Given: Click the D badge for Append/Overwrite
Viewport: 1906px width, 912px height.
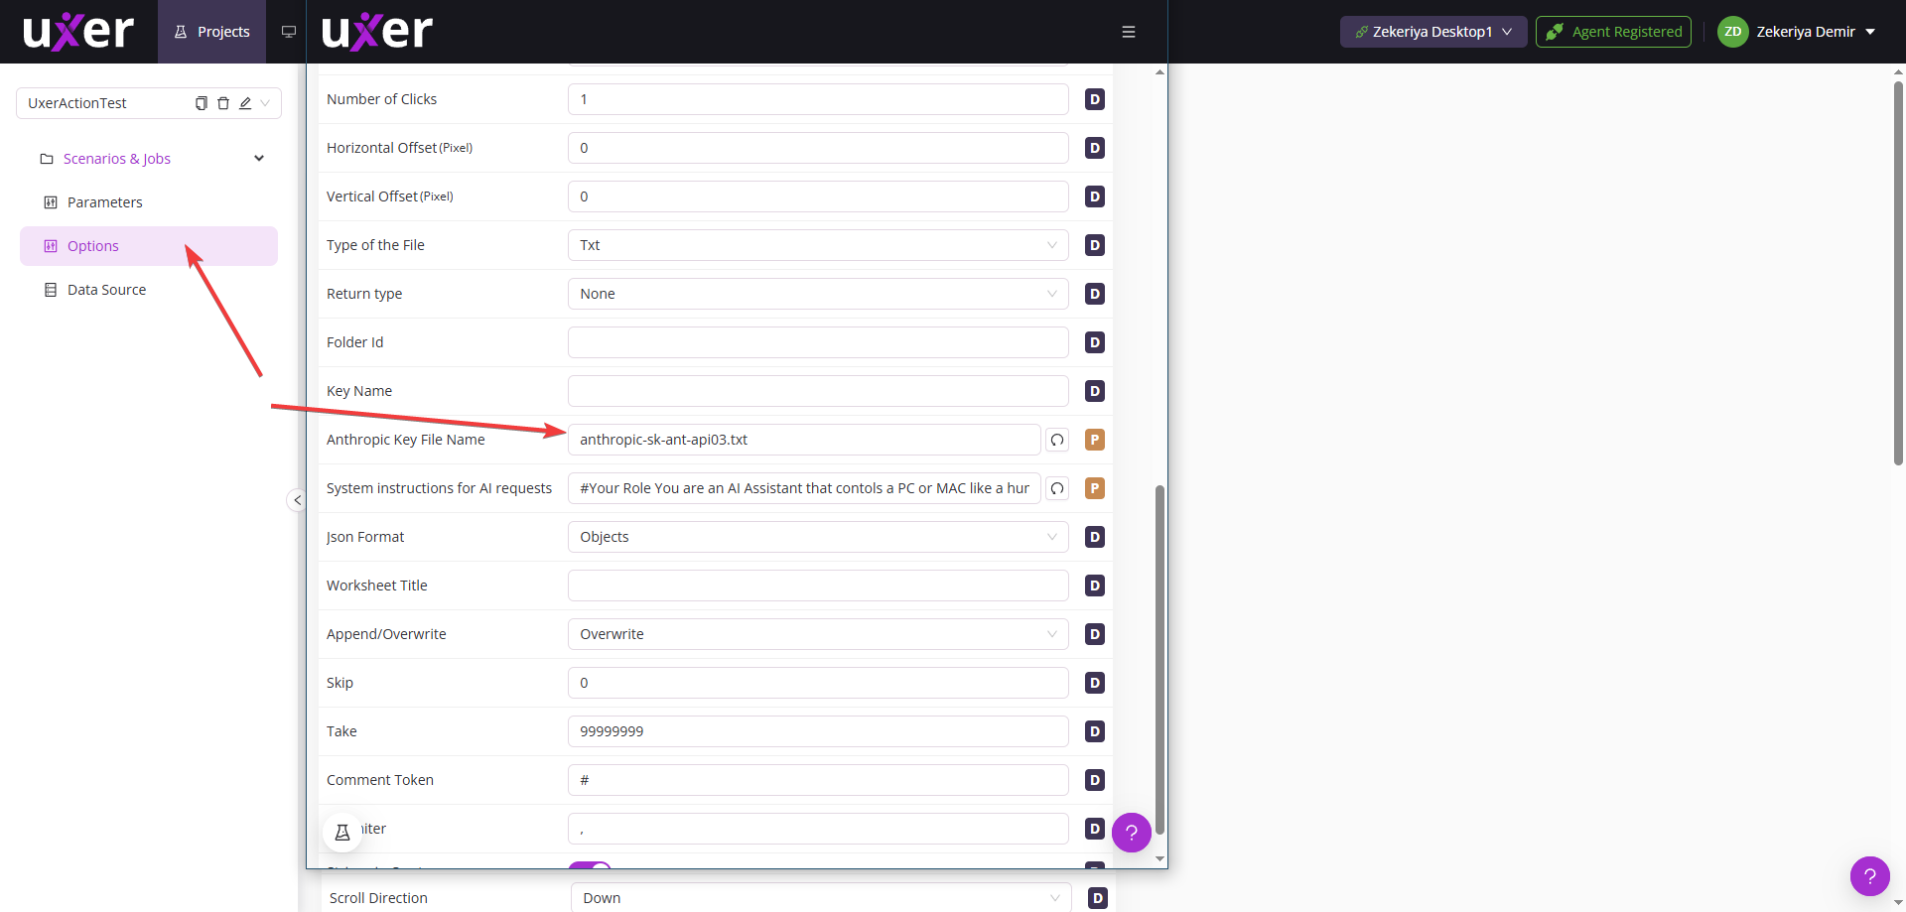Looking at the screenshot, I should (x=1095, y=634).
